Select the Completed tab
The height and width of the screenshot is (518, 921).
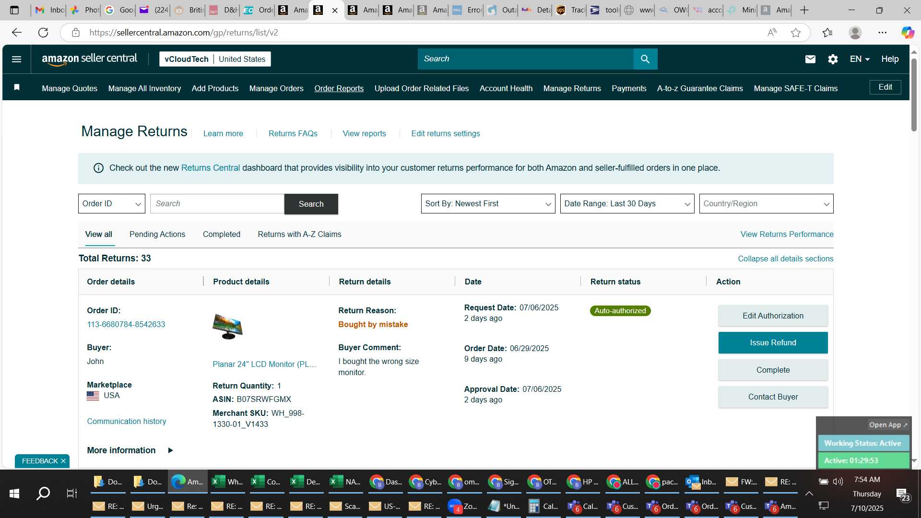point(221,234)
